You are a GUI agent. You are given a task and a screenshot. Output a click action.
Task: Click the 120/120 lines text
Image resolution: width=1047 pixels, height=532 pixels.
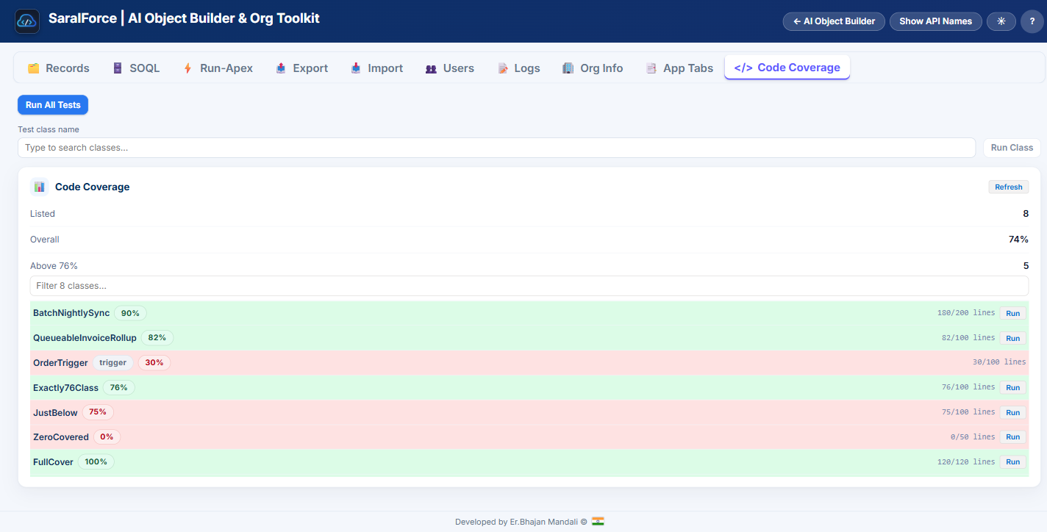pos(966,462)
